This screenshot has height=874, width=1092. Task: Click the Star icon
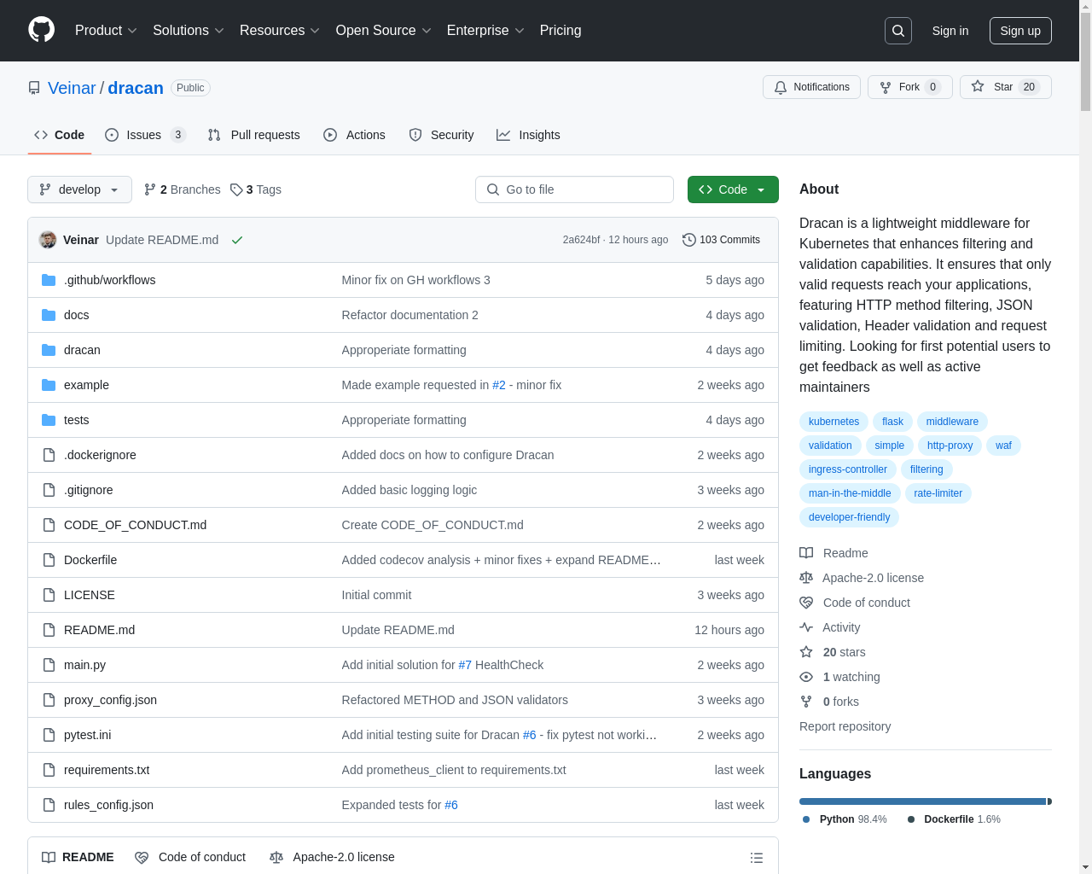click(x=978, y=87)
